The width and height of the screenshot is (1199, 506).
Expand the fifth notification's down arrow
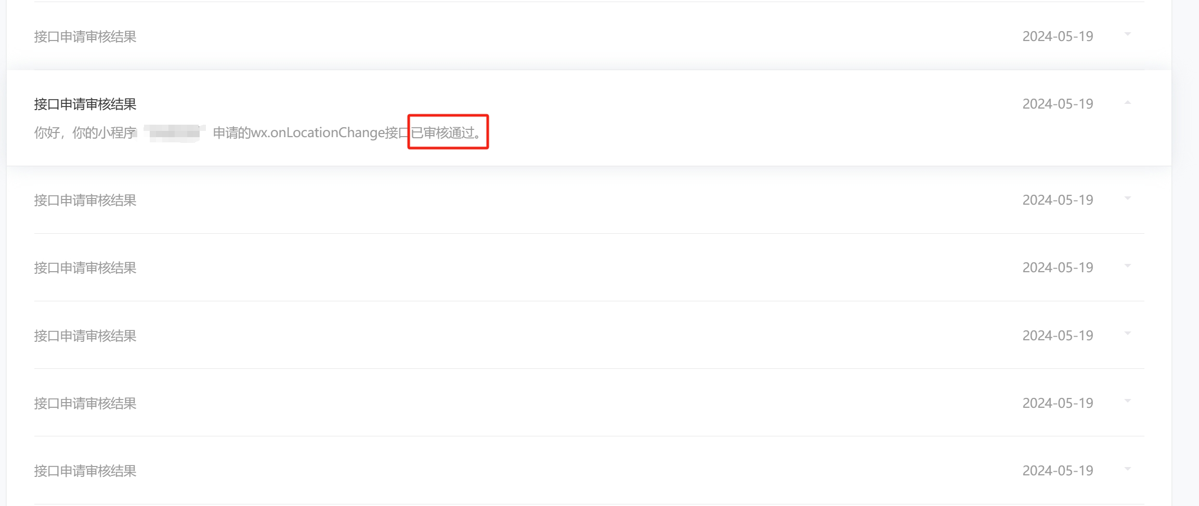[1127, 334]
